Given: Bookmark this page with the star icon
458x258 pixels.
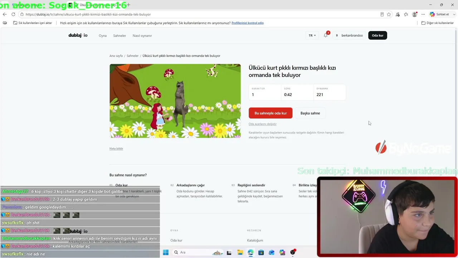Looking at the screenshot, I should pos(389,14).
